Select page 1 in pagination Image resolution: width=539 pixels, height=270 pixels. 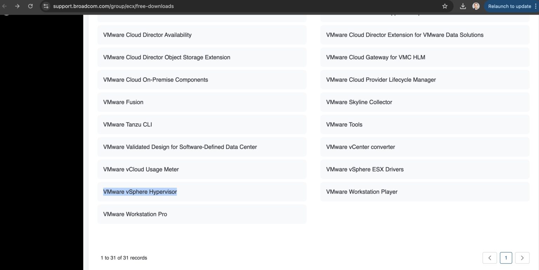click(506, 257)
